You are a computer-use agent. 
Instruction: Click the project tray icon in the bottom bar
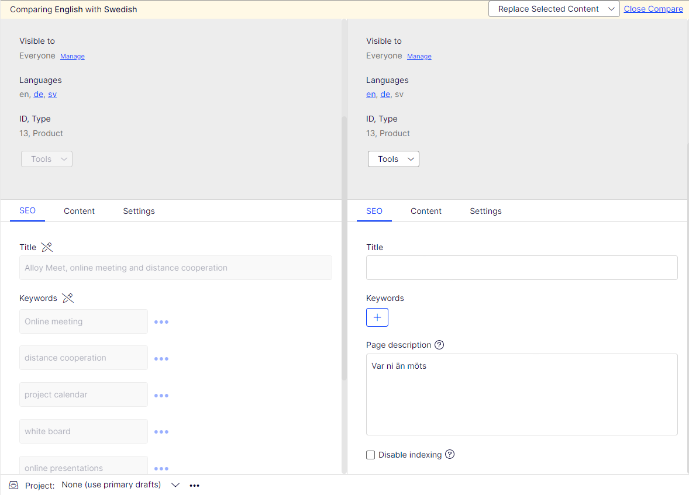click(x=13, y=485)
